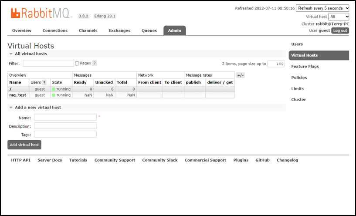
Task: Open the GitHub footer link
Action: coord(262,160)
